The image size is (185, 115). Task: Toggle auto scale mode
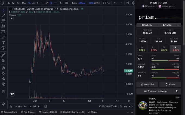point(131,106)
